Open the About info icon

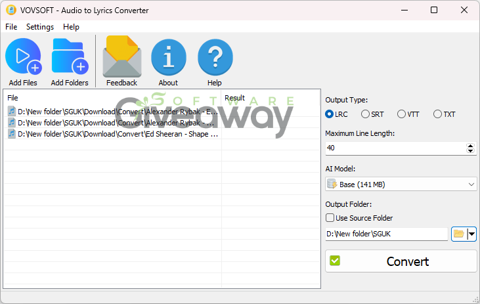(168, 57)
